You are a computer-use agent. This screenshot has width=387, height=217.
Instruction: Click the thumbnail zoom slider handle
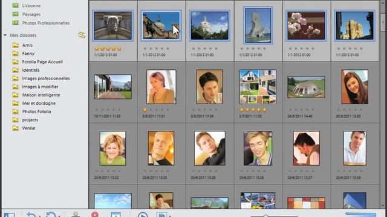click(265, 216)
